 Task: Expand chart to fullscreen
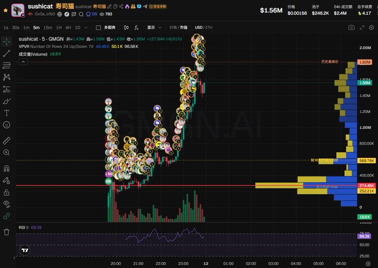click(x=362, y=28)
